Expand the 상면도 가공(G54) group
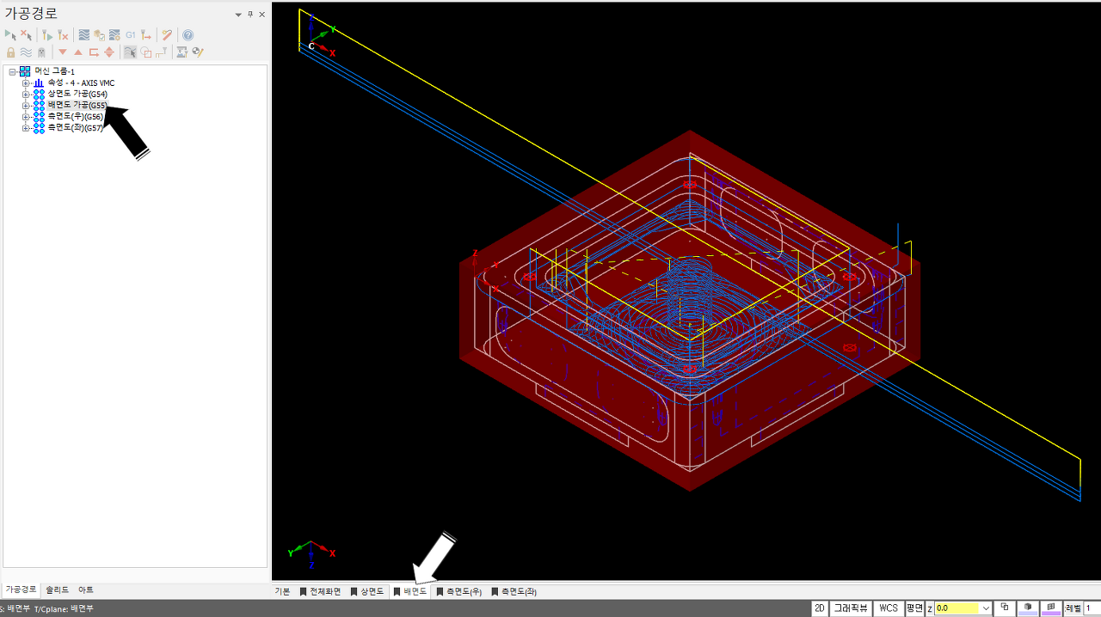 click(x=26, y=94)
